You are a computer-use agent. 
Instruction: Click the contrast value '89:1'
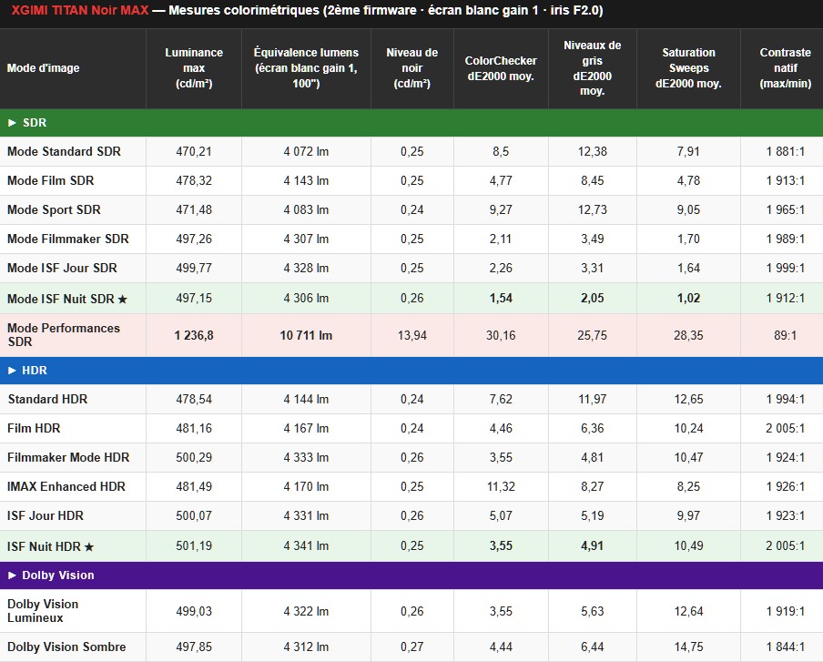[x=785, y=335]
